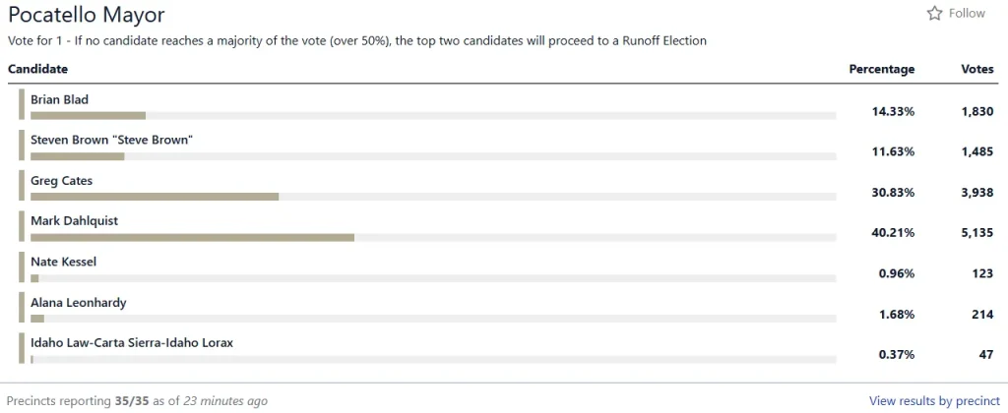1008x413 pixels.
Task: Click the Follow button label
Action: (x=967, y=14)
